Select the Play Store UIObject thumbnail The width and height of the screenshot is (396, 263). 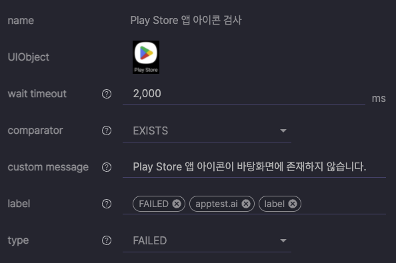[146, 57]
